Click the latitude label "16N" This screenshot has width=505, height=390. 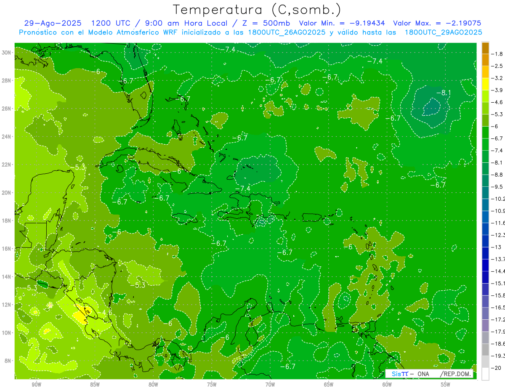coord(7,249)
